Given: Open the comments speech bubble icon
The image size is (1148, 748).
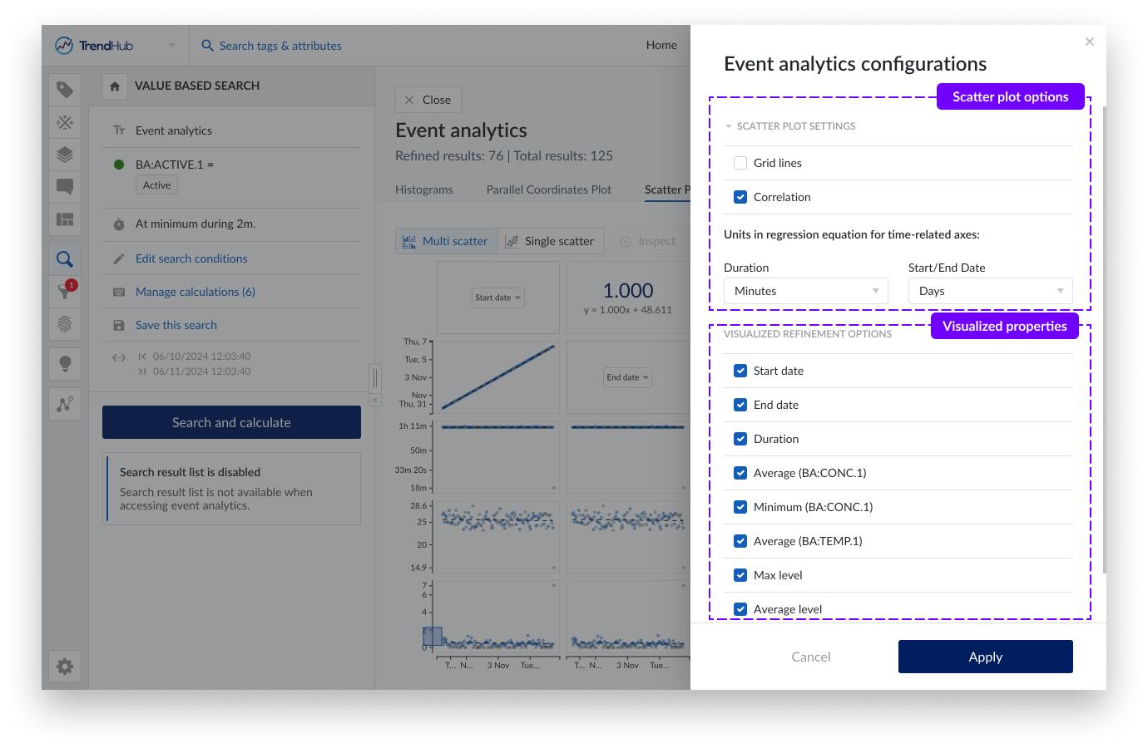Looking at the screenshot, I should click(65, 186).
